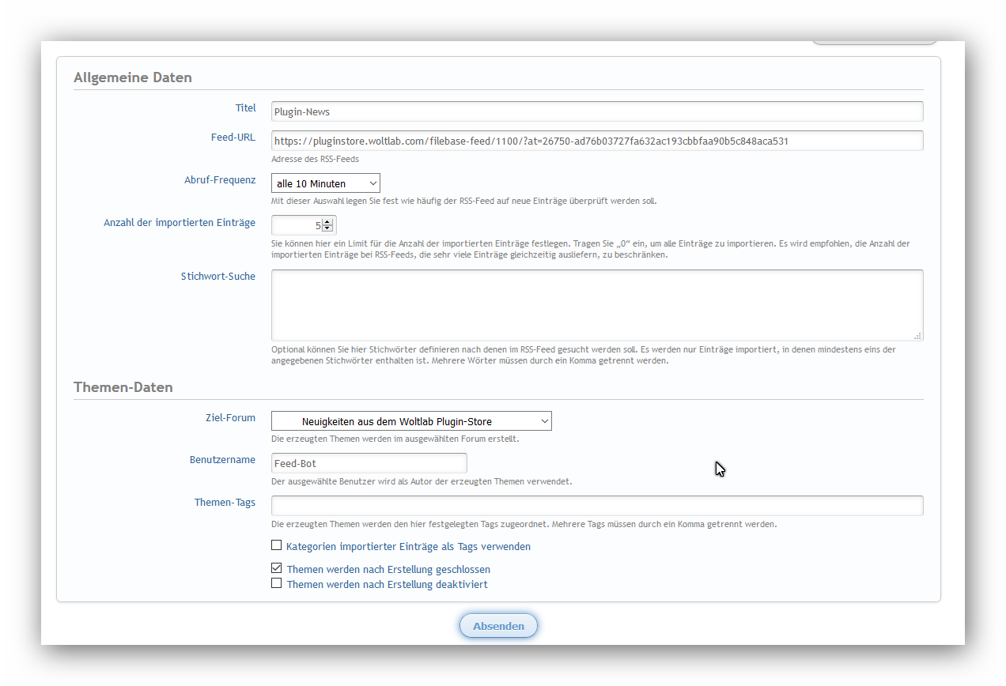This screenshot has height=686, width=1006.
Task: Click the Themen-Tags label
Action: pyautogui.click(x=225, y=503)
